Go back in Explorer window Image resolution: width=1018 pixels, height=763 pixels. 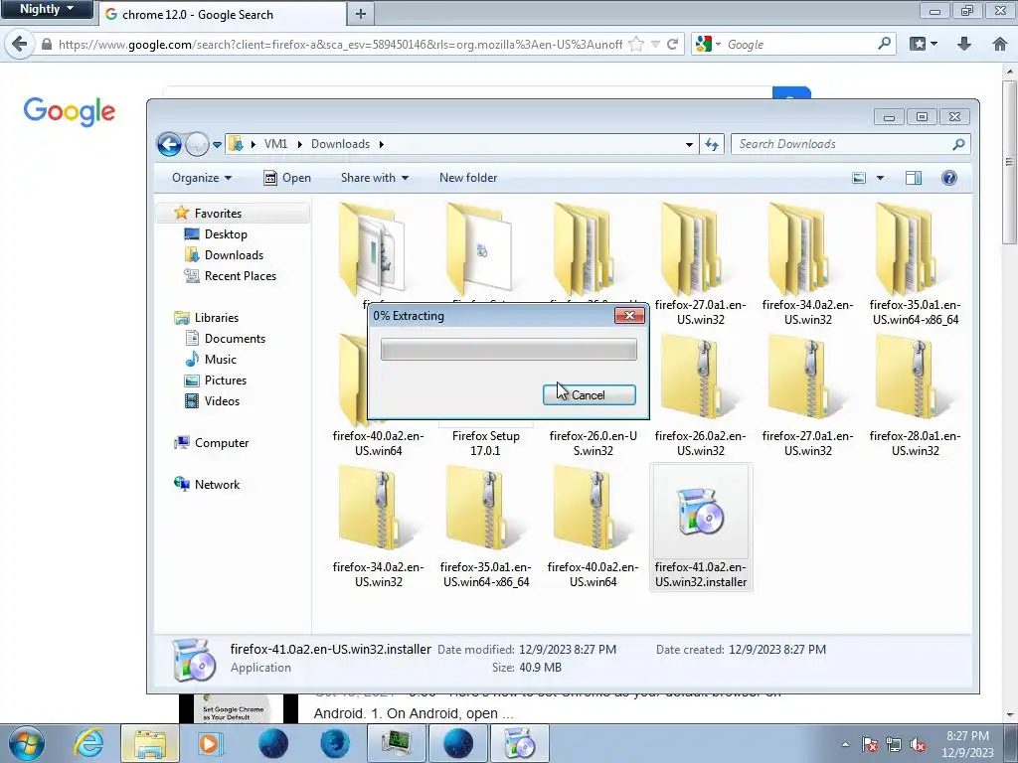169,144
